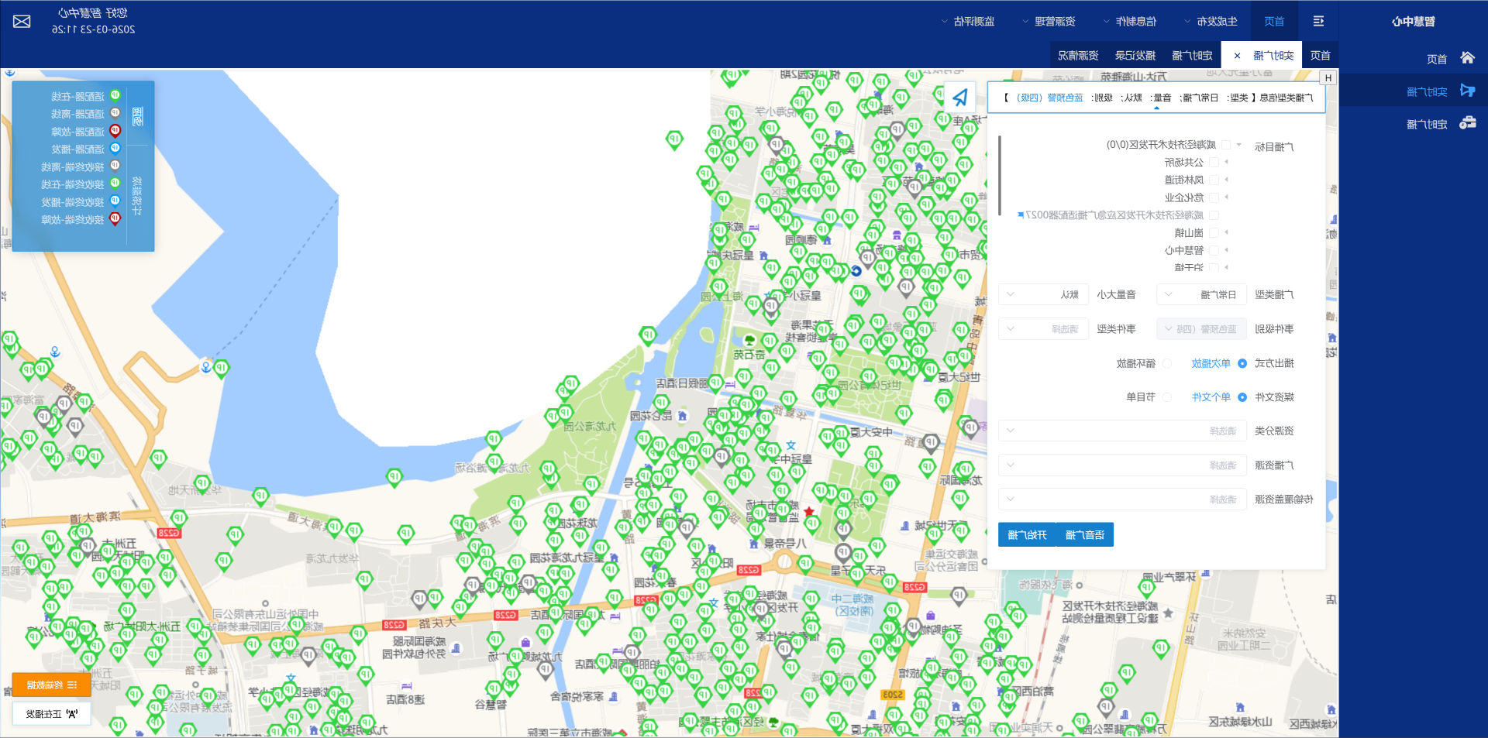
Task: Switch to the 播发记录 page tab
Action: tap(1135, 55)
